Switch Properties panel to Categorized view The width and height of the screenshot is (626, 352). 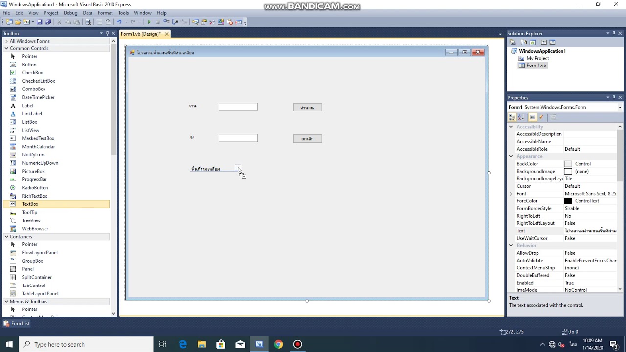tap(512, 117)
